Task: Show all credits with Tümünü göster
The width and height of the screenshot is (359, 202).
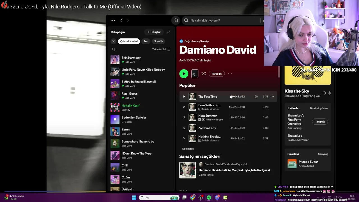Action: click(319, 108)
